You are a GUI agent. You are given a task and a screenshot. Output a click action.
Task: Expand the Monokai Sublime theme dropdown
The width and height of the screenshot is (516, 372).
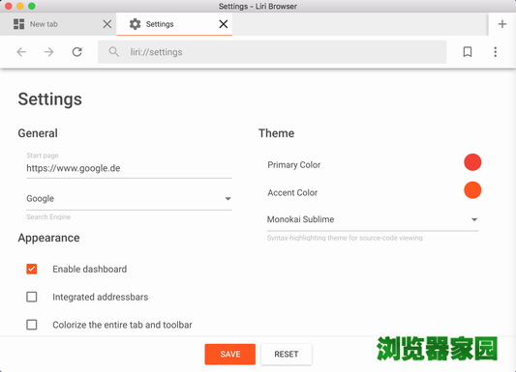373,219
